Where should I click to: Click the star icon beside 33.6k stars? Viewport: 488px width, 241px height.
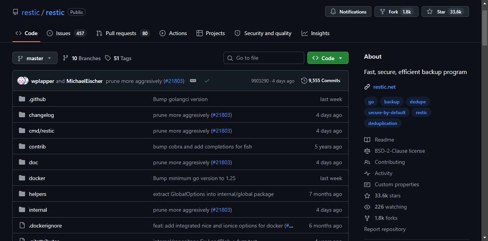coord(367,195)
